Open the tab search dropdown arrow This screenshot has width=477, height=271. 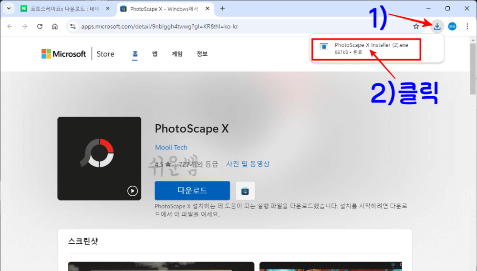pyautogui.click(x=9, y=9)
